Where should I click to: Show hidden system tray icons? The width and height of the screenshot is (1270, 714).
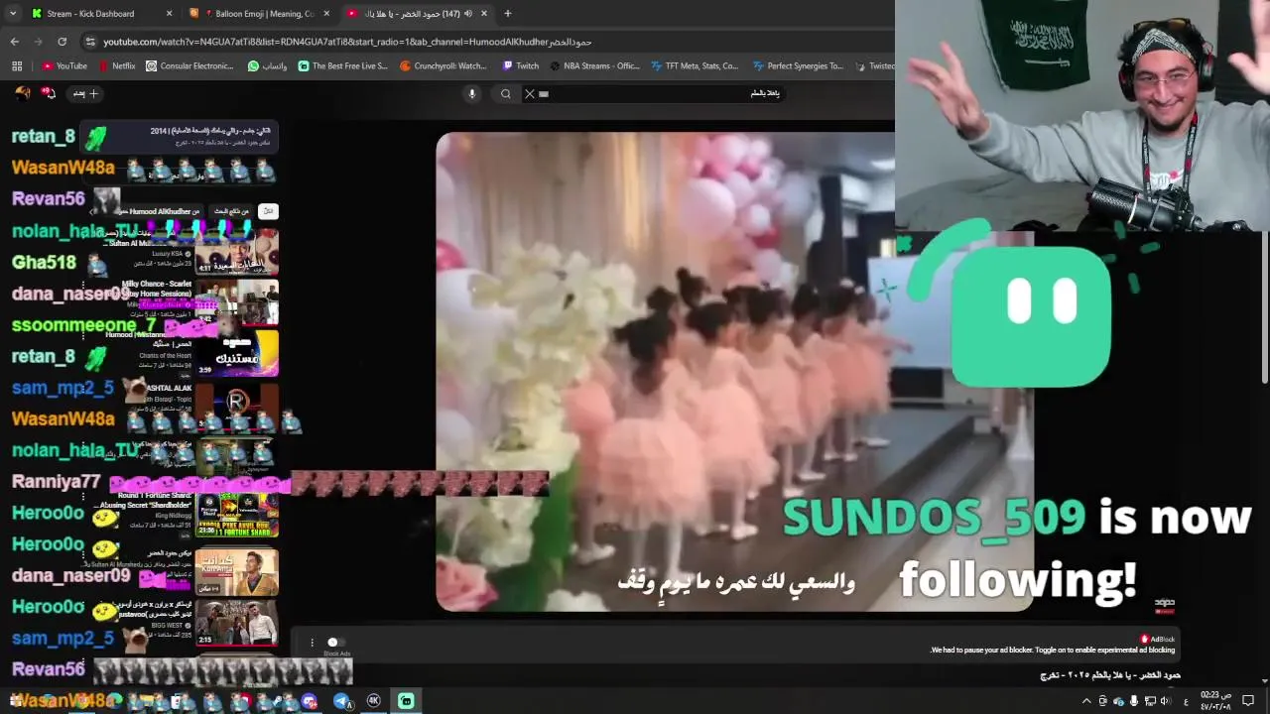[1086, 701]
